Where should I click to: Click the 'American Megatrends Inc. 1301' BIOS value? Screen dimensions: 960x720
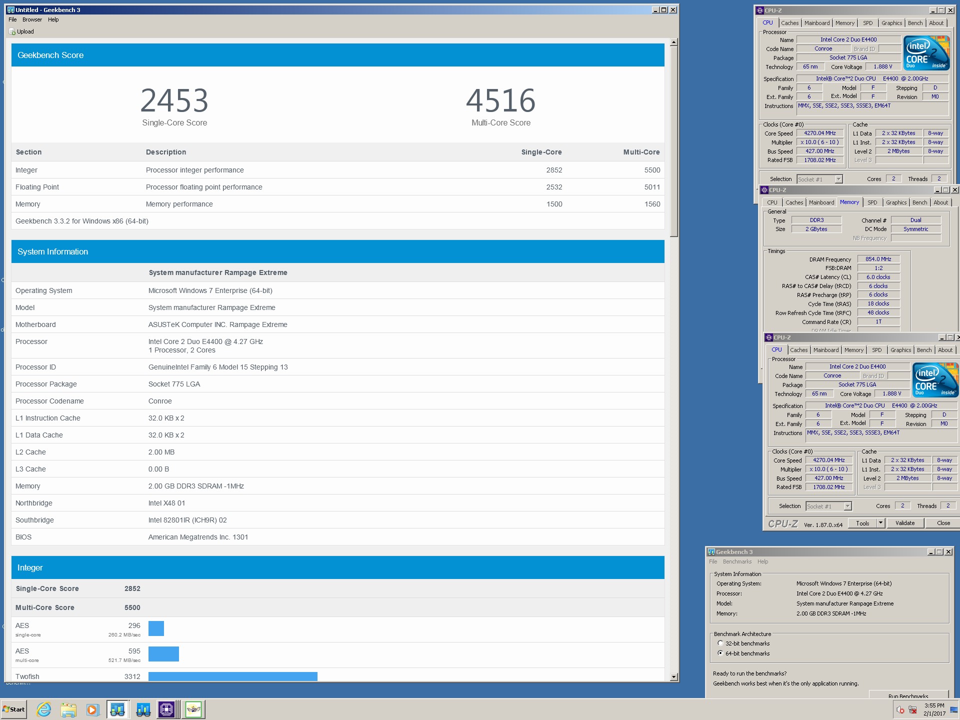tap(198, 537)
